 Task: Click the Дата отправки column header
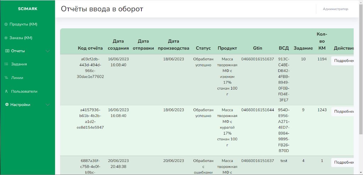[x=143, y=45]
